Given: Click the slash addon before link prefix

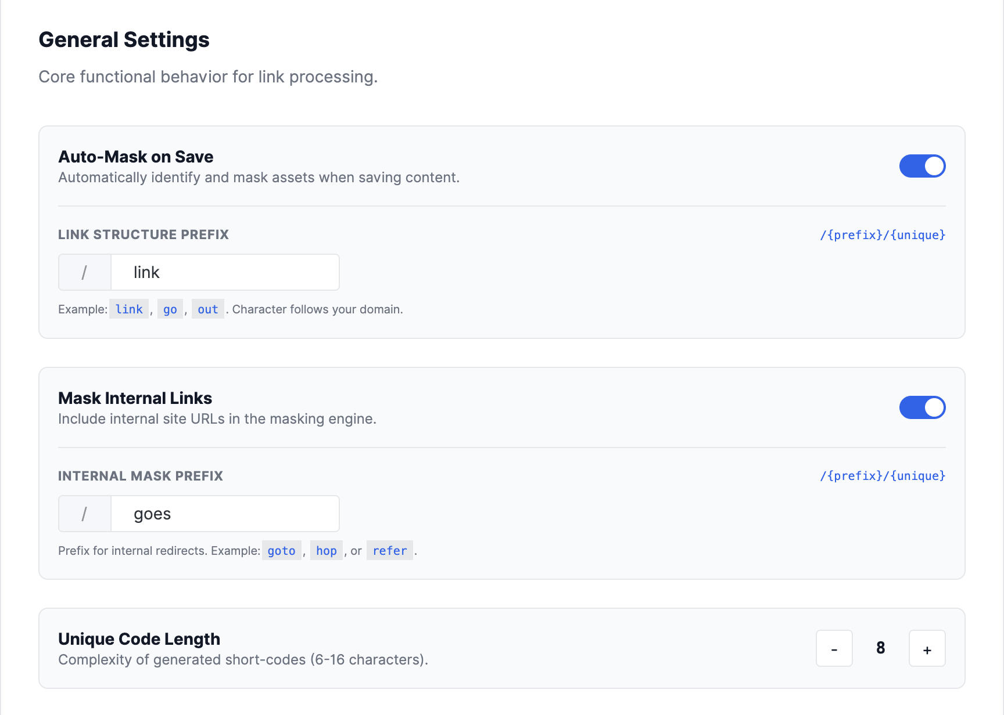Looking at the screenshot, I should (x=85, y=272).
